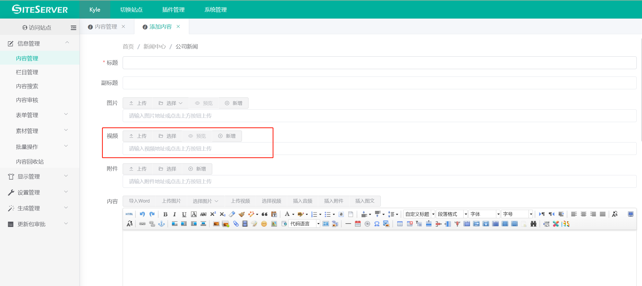
Task: Apply bold formatting in editor
Action: [x=165, y=214]
